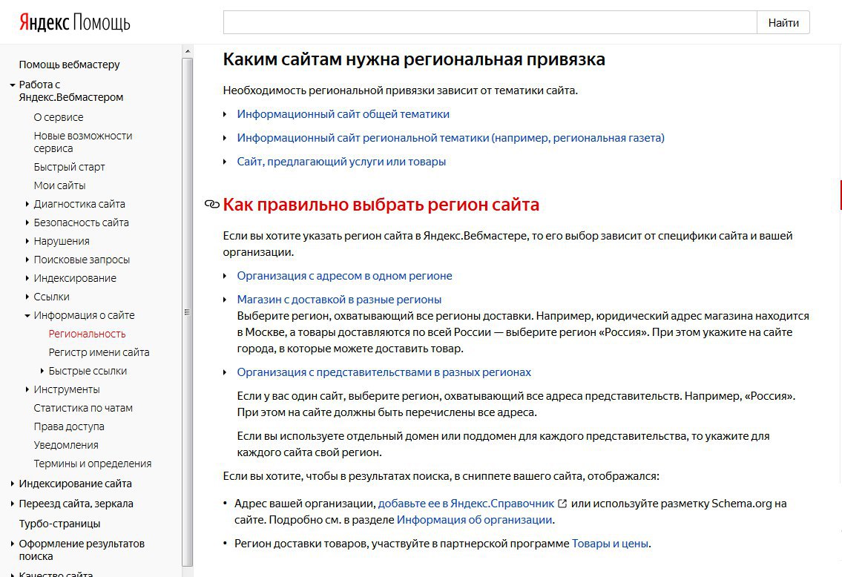The height and width of the screenshot is (577, 842).
Task: Collapse Магазин с доставкой в разные регионы
Action: [x=339, y=300]
